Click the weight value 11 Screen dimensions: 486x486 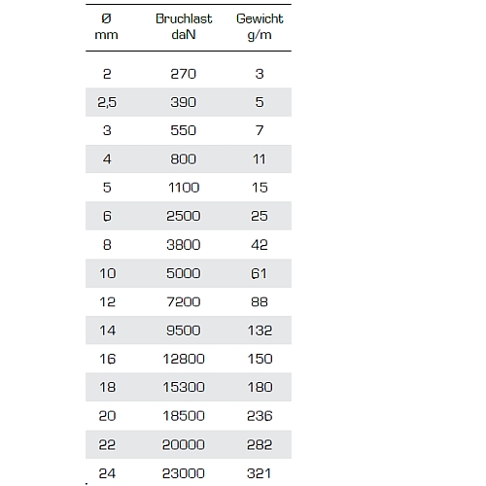click(x=260, y=159)
